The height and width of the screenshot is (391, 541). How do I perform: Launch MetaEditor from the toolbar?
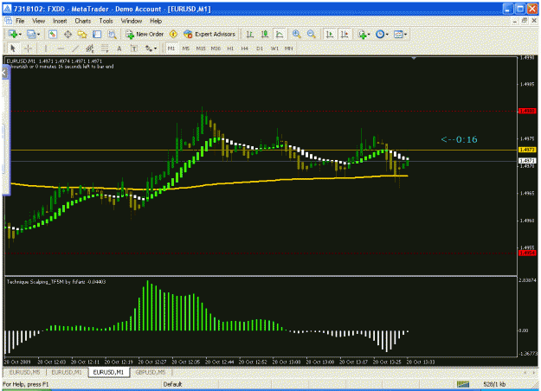click(x=173, y=34)
